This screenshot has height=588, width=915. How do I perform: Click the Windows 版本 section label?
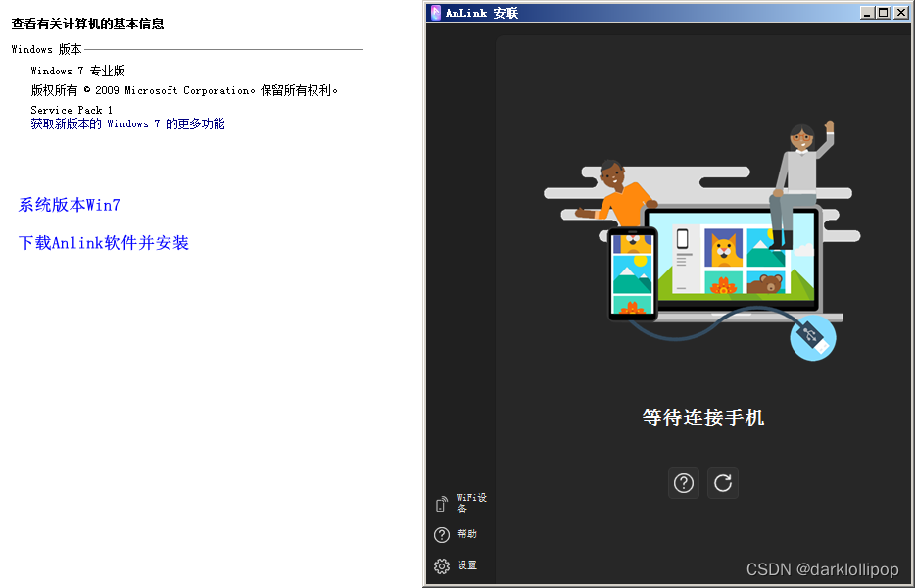pos(47,50)
